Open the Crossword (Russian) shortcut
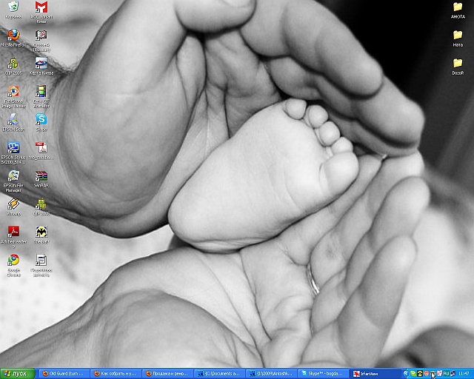Screen dimensions: 474x379 tap(41, 41)
